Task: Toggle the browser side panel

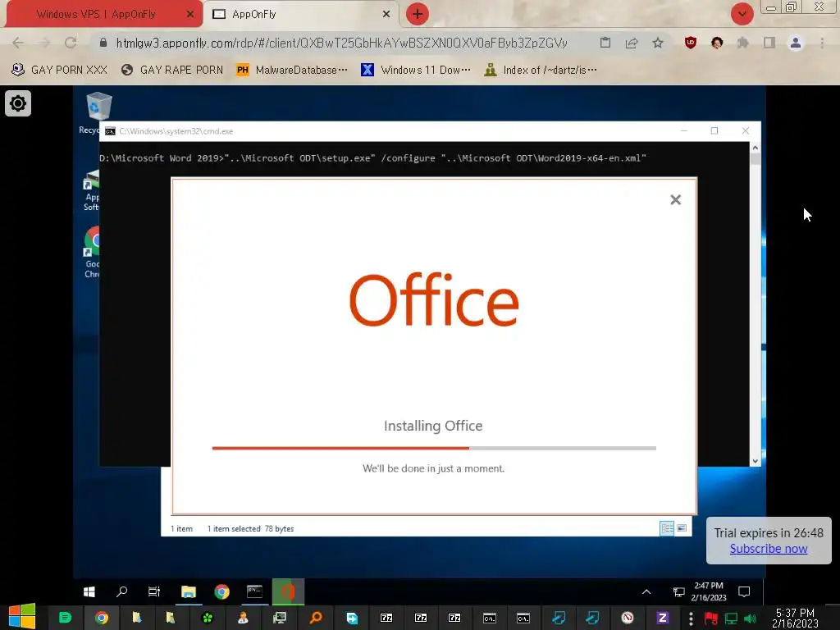Action: 769,43
